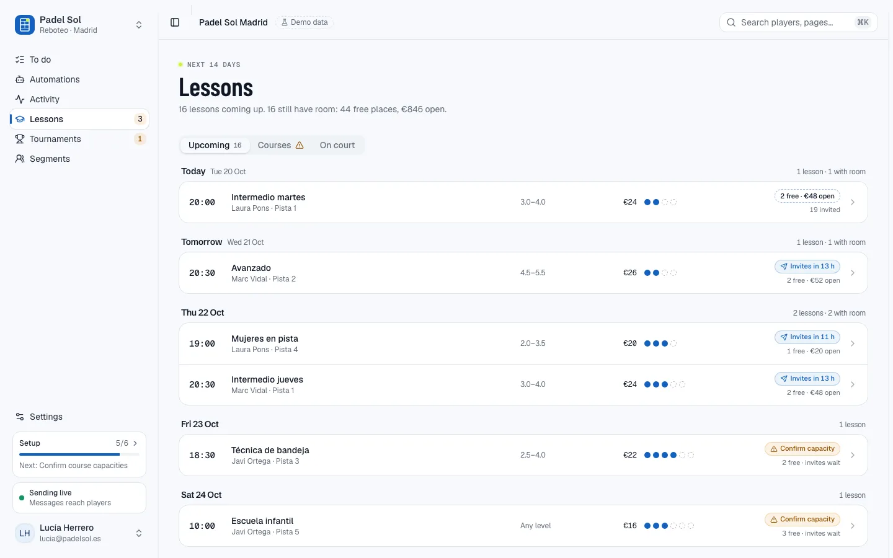
Task: Click the Activity pulse icon
Action: point(20,99)
